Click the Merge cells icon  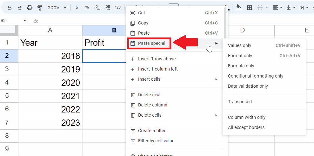pos(260,8)
